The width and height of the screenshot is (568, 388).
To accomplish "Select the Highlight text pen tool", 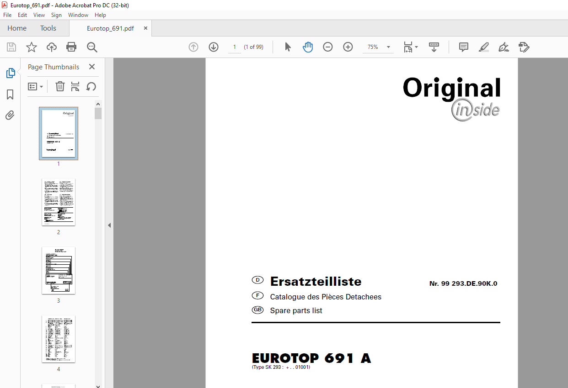I will 484,47.
